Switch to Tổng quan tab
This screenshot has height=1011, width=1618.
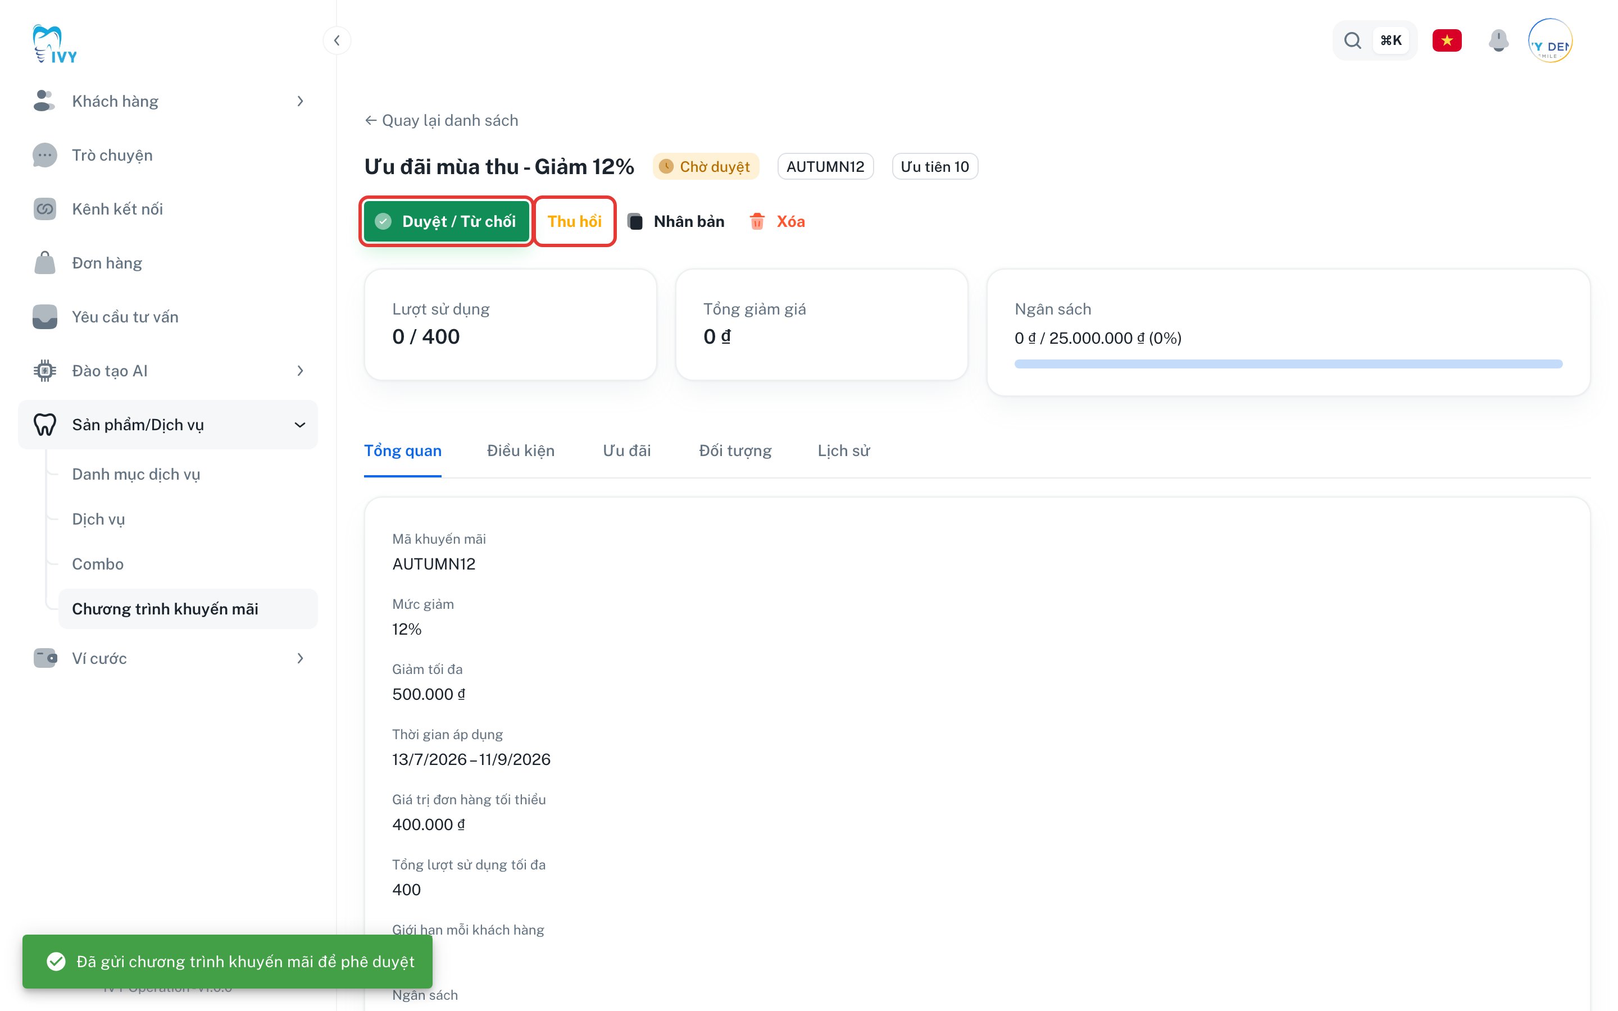tap(402, 450)
